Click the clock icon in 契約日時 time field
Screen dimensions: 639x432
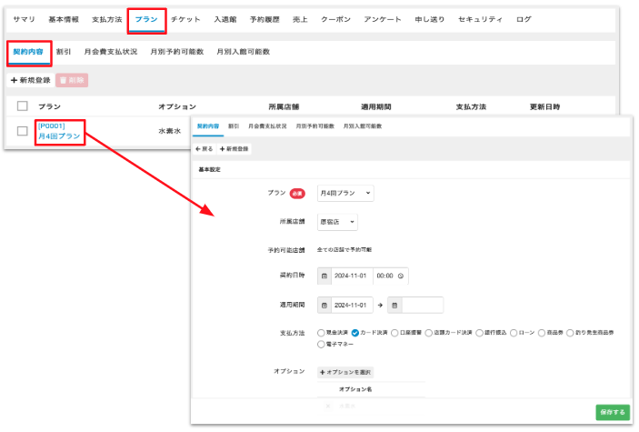(x=402, y=275)
